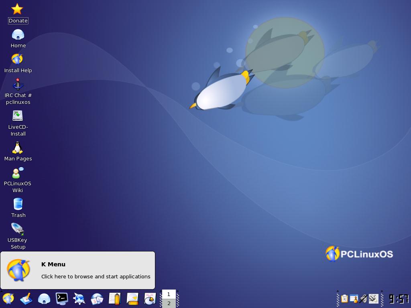The image size is (411, 308).
Task: Click the handle arrow left of the clock
Action: (382, 291)
